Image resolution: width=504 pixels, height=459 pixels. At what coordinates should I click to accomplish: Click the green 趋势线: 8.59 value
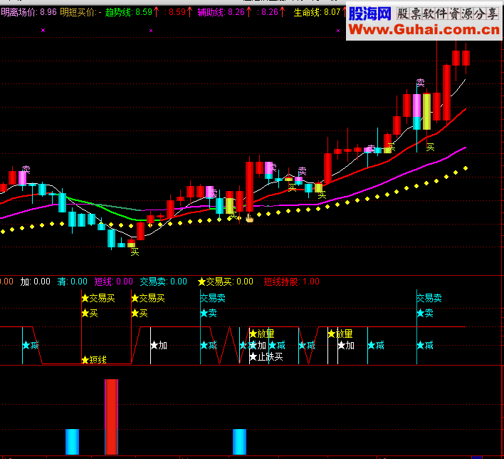132,12
